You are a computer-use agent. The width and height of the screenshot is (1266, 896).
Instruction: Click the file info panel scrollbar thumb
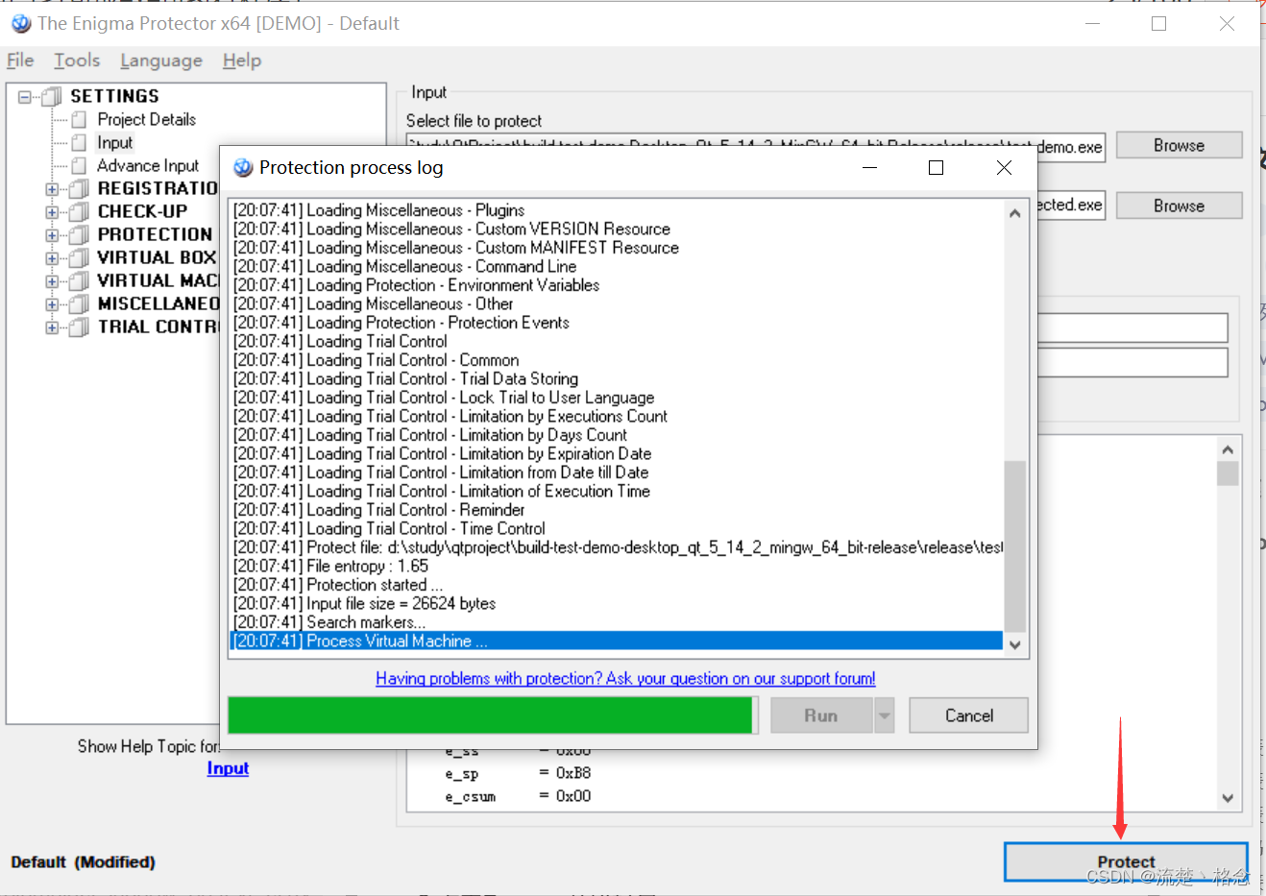pyautogui.click(x=1228, y=473)
